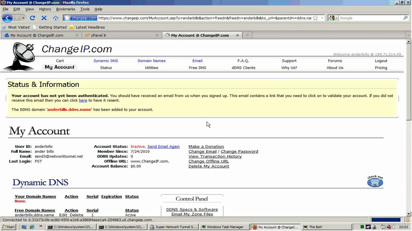Click the changeip.com site identity button
Screen dimensions: 412x231
tap(80, 18)
